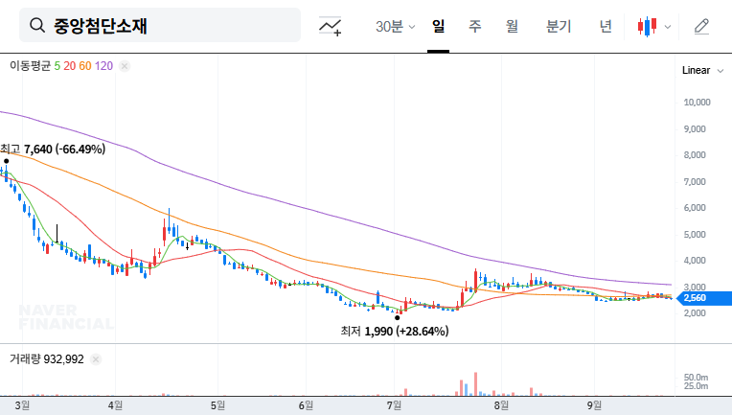This screenshot has width=732, height=415.
Task: Click the 이동평균 indicator label
Action: click(x=30, y=66)
